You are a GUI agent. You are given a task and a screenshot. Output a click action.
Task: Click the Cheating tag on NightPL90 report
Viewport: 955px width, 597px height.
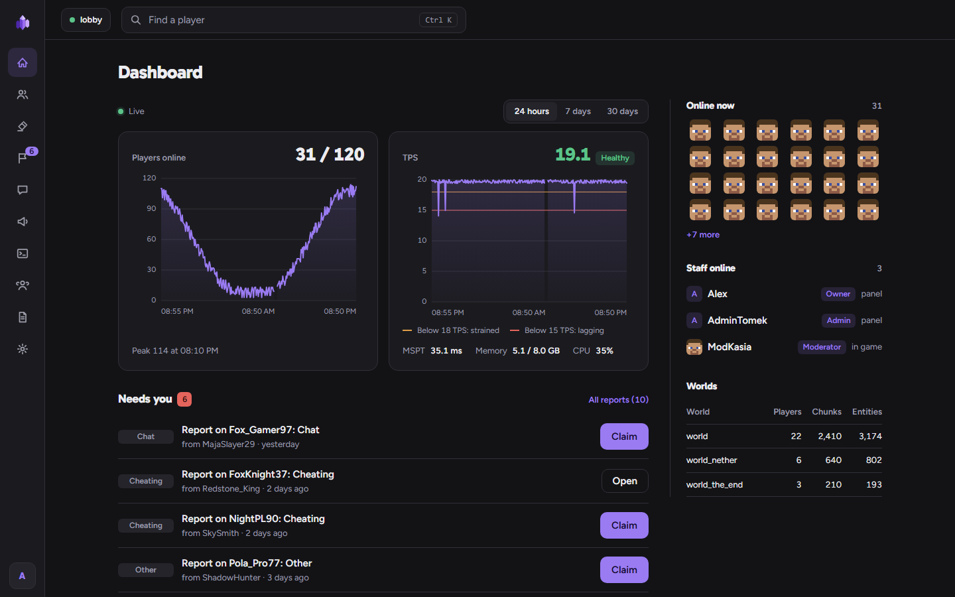coord(146,525)
